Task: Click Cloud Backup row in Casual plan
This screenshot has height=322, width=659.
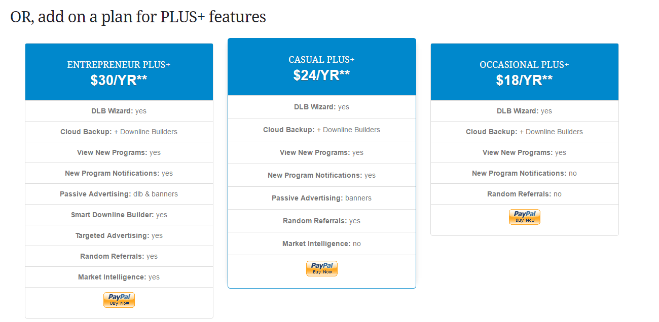Action: coord(322,130)
